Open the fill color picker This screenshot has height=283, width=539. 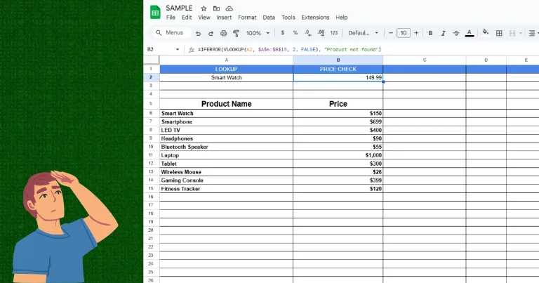[486, 33]
